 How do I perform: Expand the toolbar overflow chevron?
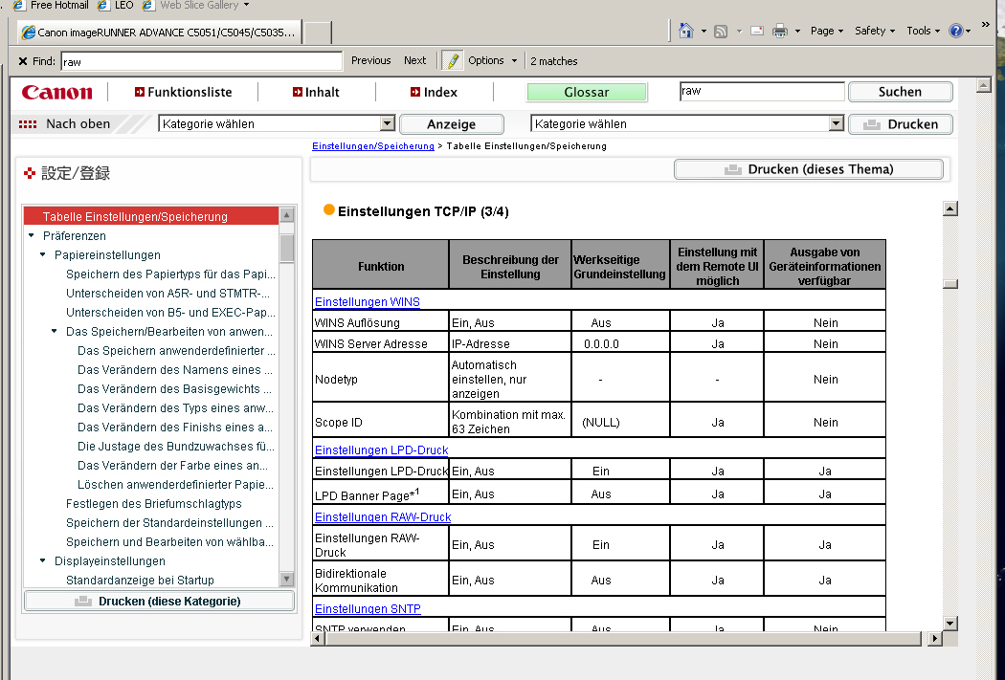(x=985, y=24)
